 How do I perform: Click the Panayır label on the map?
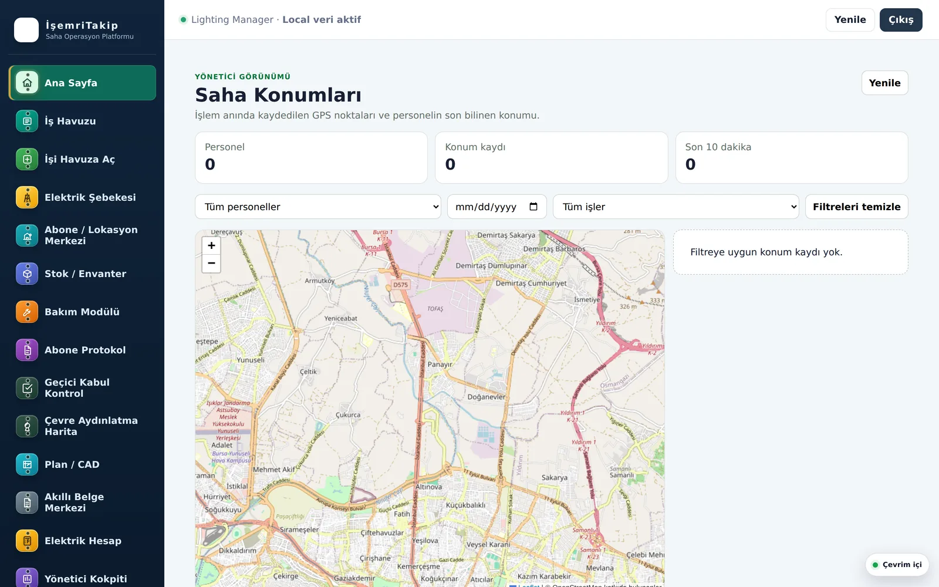(440, 365)
